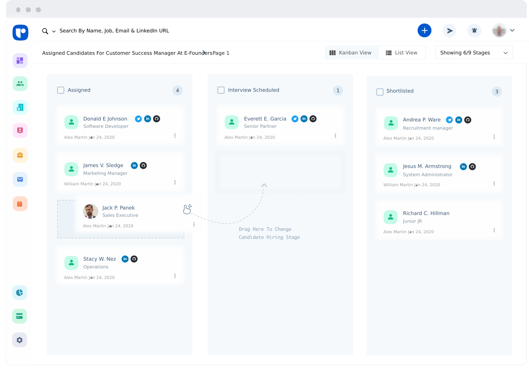Open the notifications bell icon
529x370 pixels.
click(474, 31)
